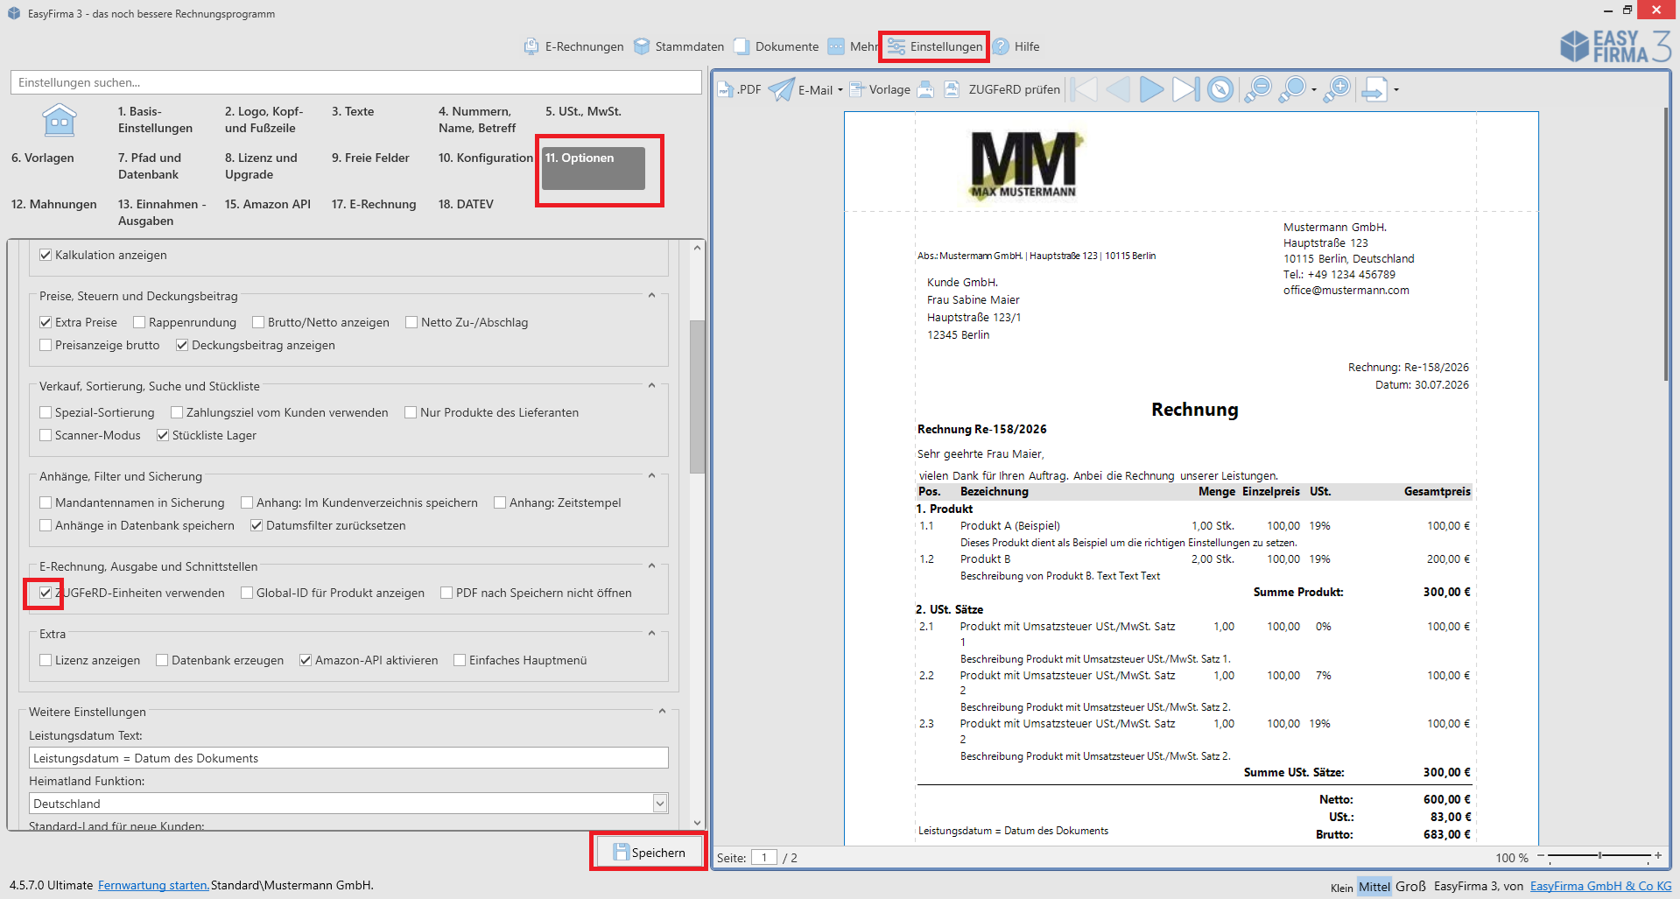
Task: Click the slider minus zoom icon
Action: 1542,855
